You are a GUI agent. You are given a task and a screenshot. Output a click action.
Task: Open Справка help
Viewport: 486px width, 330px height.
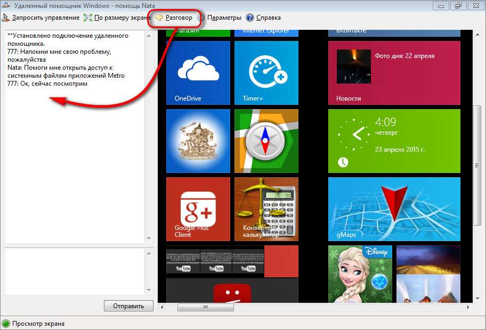(x=263, y=18)
